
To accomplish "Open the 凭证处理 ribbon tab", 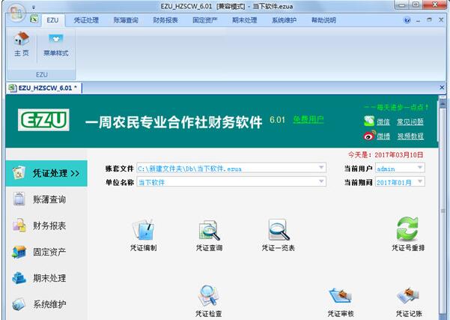I will 86,20.
